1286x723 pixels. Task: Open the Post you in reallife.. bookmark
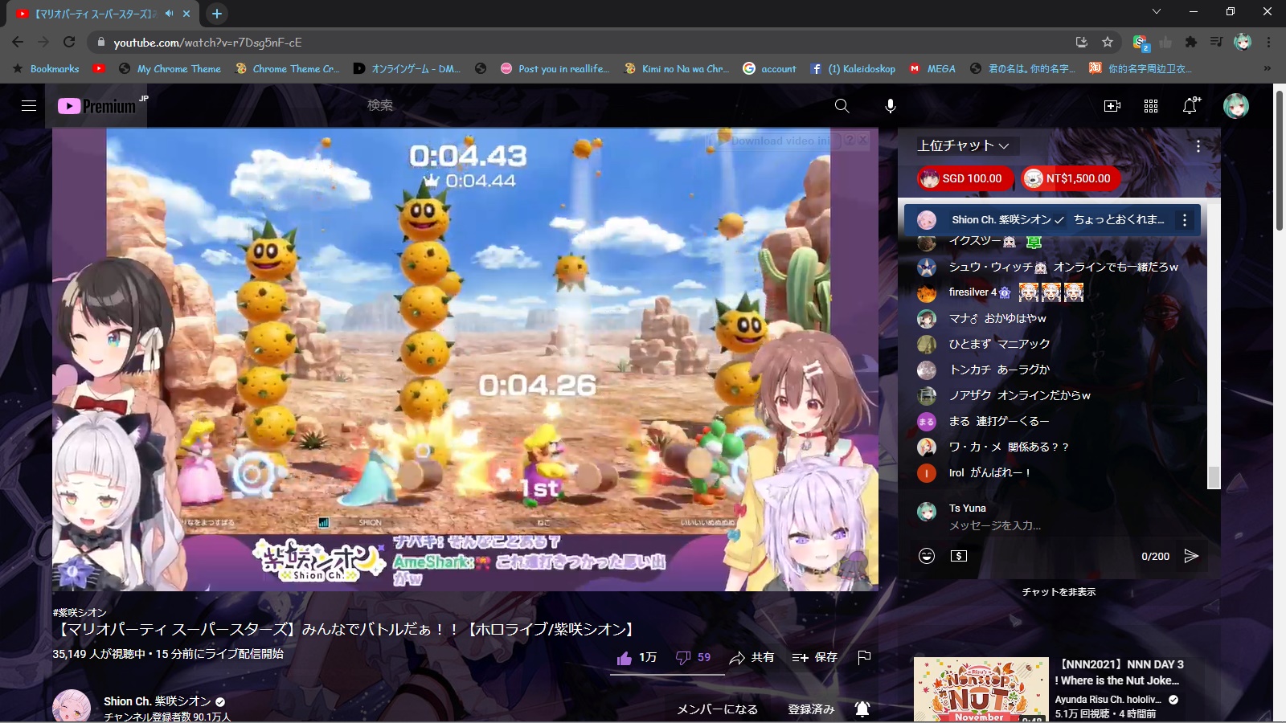[x=555, y=69]
